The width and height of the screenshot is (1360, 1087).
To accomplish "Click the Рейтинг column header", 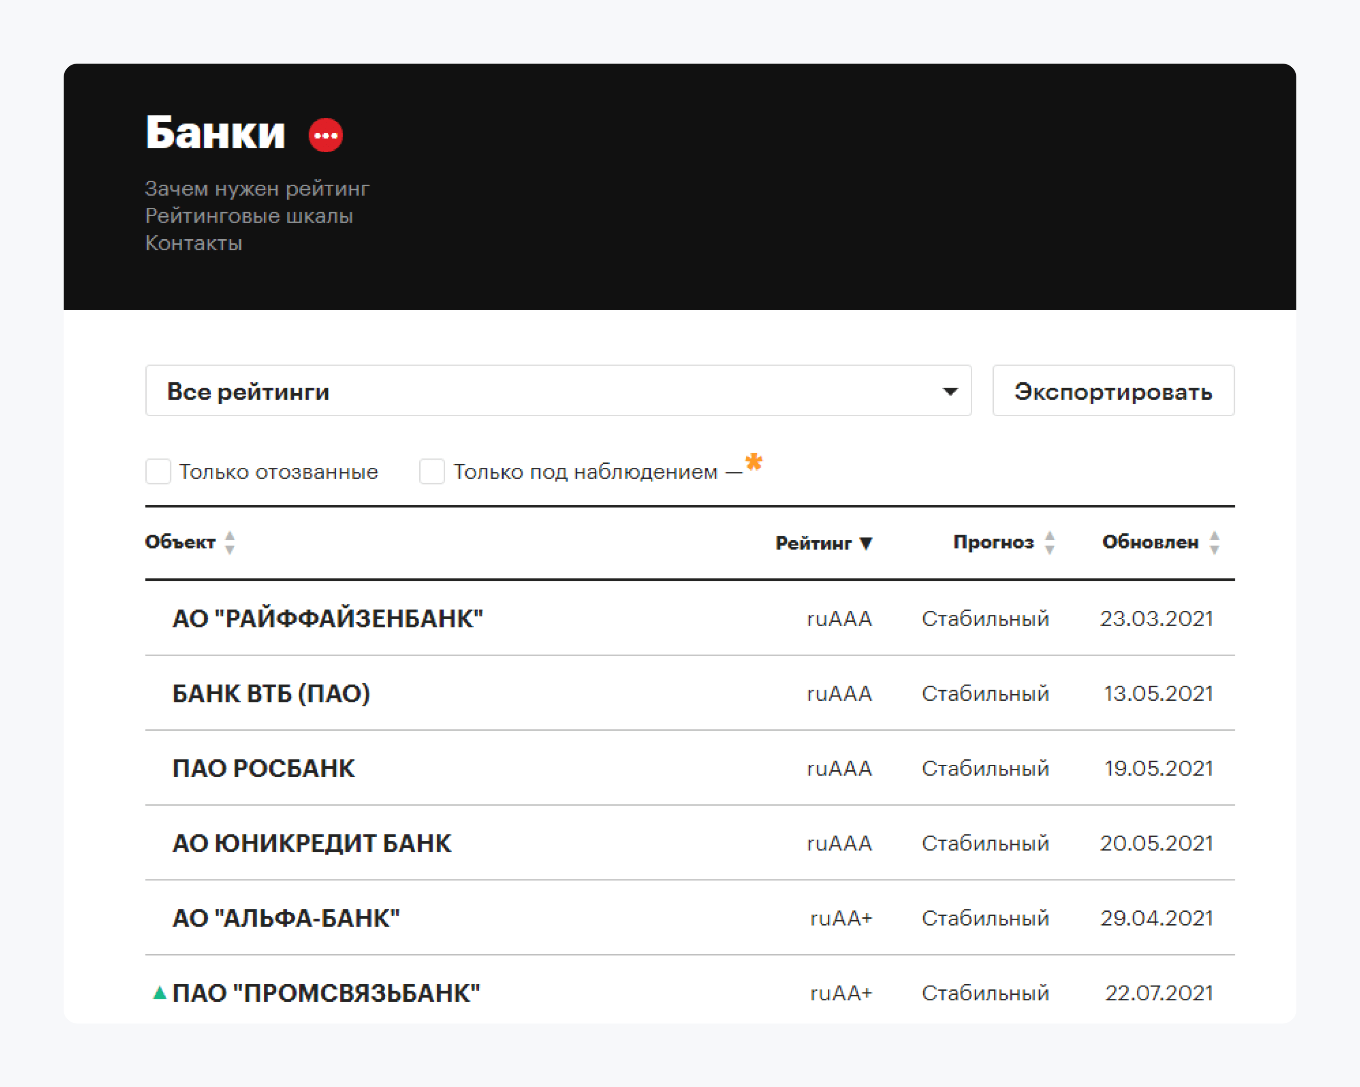I will (814, 543).
